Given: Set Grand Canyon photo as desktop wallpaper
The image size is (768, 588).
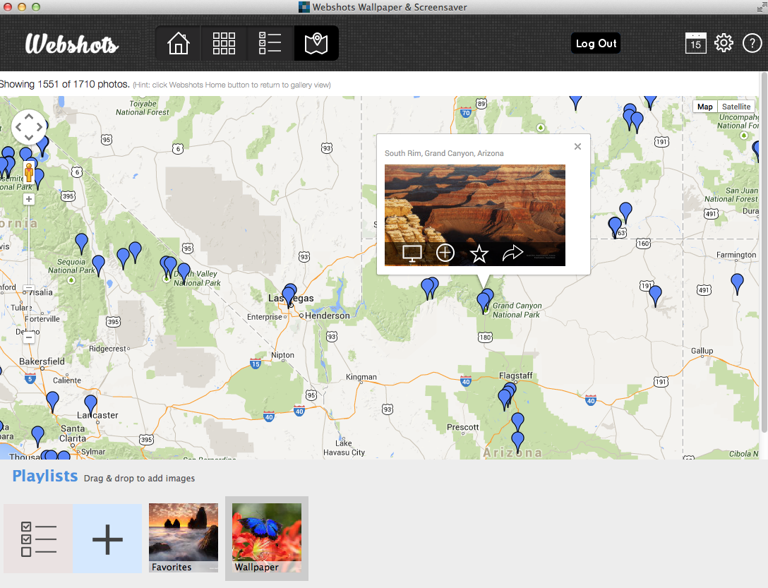Looking at the screenshot, I should point(412,253).
